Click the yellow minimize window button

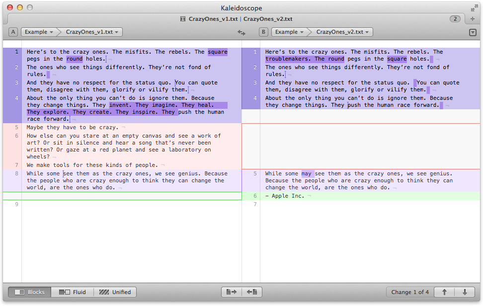tap(20, 8)
